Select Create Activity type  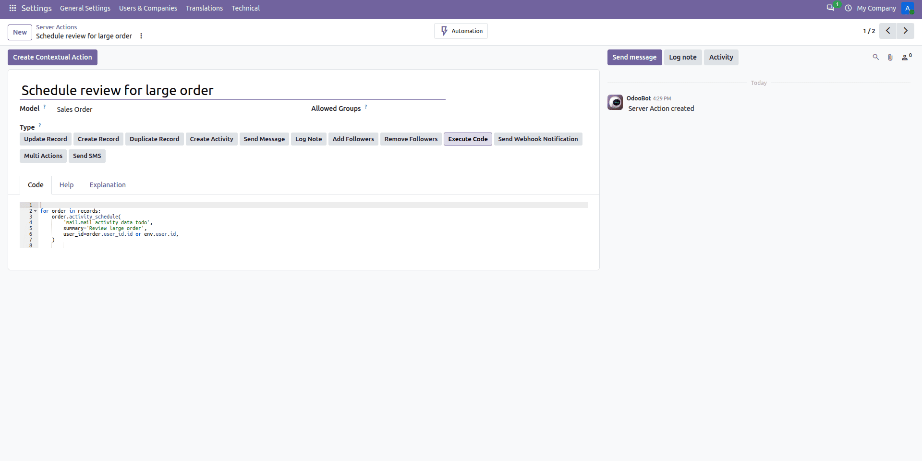(212, 139)
